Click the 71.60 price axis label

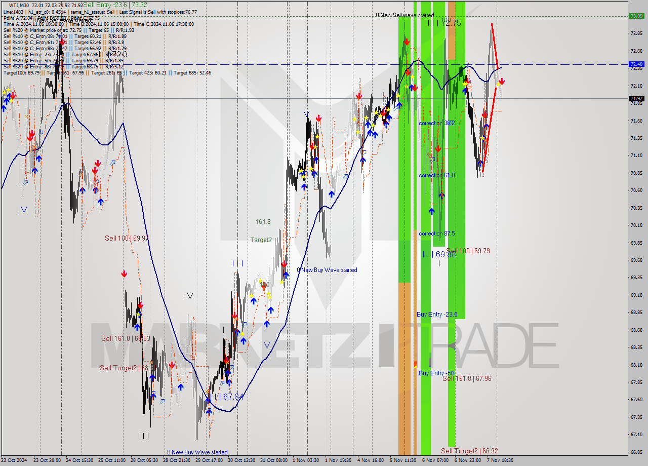tap(636, 121)
